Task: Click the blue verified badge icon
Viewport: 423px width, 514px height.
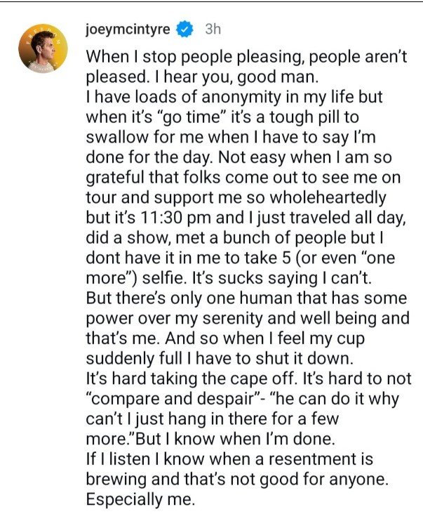Action: pos(185,29)
